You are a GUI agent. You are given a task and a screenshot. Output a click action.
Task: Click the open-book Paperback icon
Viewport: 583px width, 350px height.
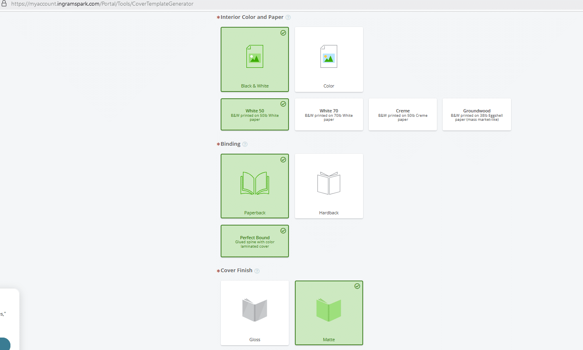(x=255, y=183)
